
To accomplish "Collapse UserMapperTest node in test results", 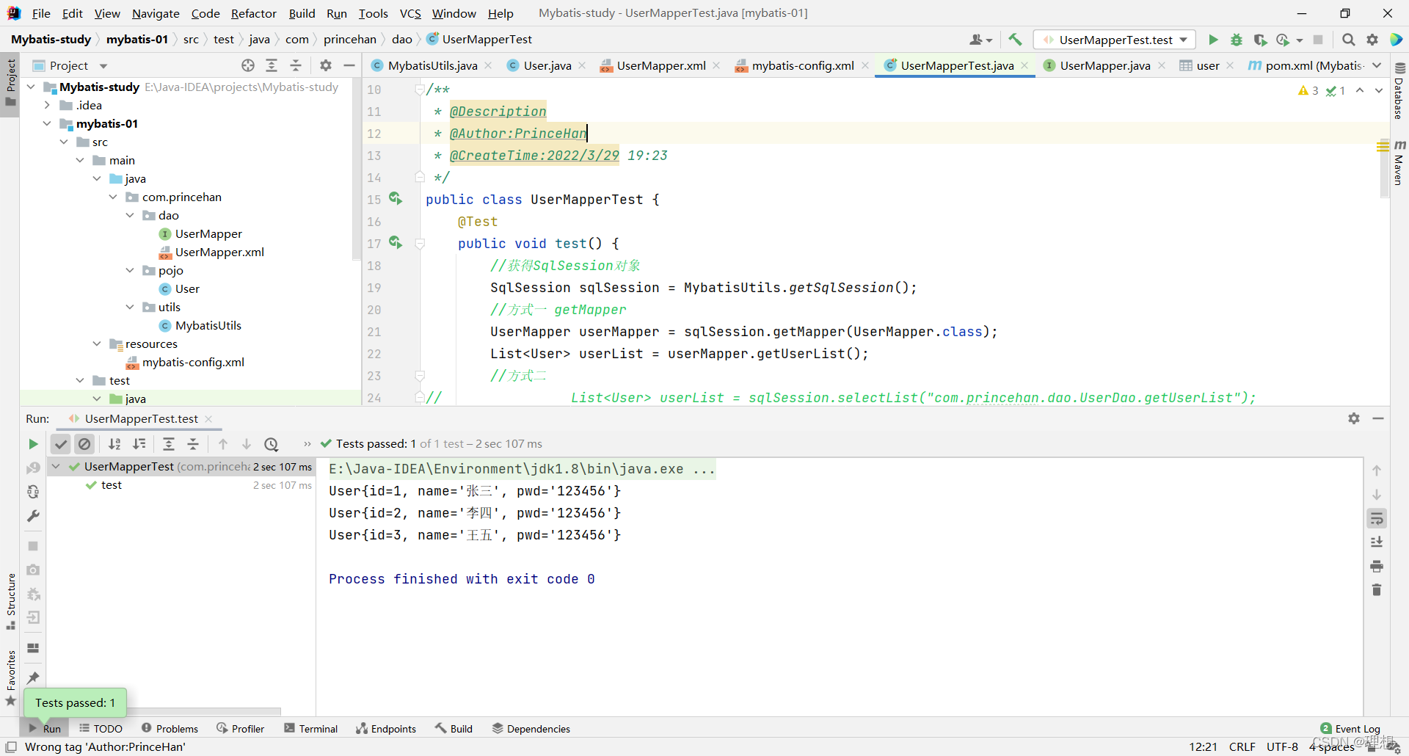I will (x=56, y=466).
